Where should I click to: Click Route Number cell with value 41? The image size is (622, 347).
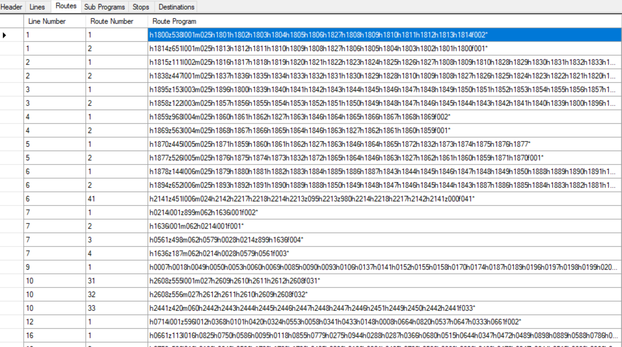pyautogui.click(x=117, y=199)
